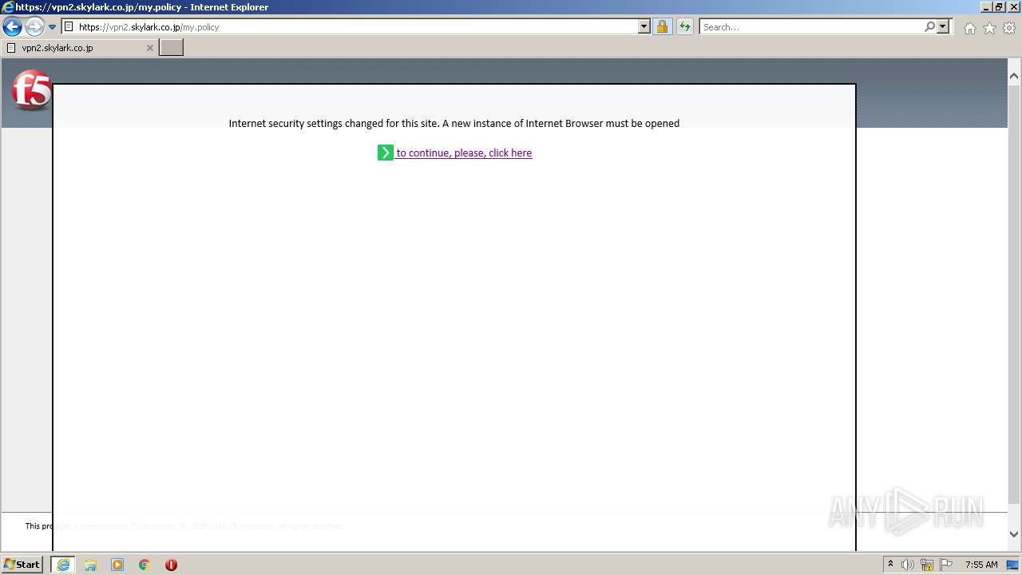Click the F5 red logo
This screenshot has height=575, width=1022.
coord(32,91)
